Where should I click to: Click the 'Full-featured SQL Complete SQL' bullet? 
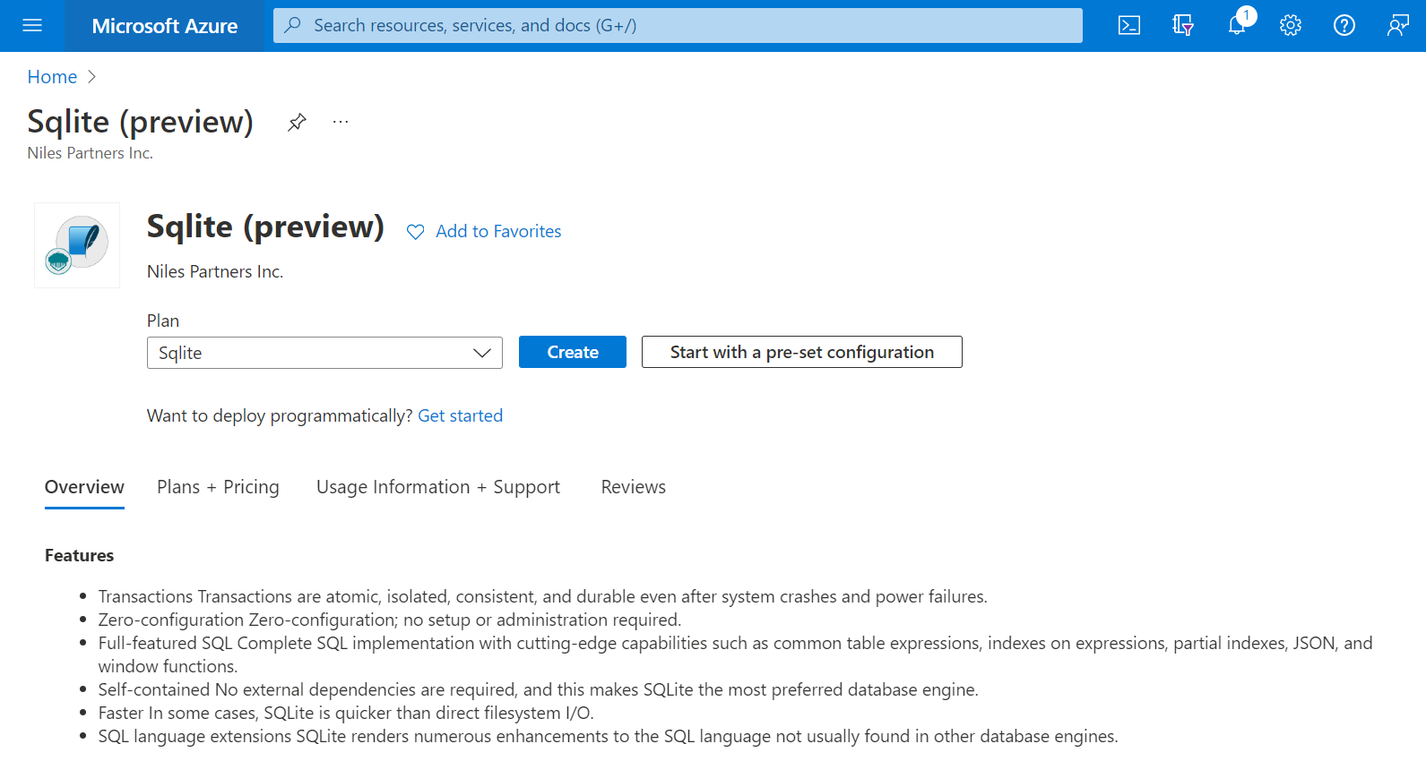[736, 654]
